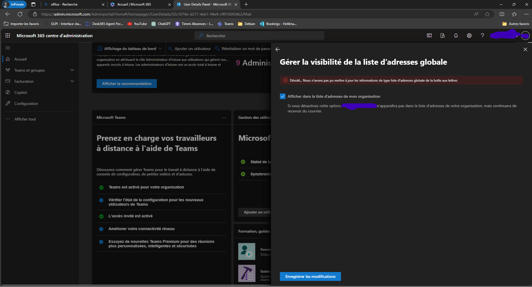Open the notifications bell
This screenshot has height=287, width=532.
point(456,36)
